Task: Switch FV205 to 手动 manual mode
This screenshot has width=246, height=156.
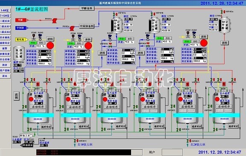Action: (x=33, y=43)
